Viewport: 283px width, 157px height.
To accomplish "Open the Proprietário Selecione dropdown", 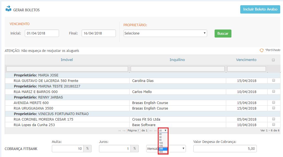I will [165, 33].
